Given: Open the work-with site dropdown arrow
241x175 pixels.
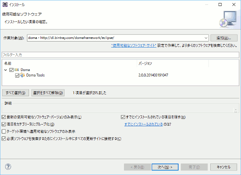Looking at the screenshot, I should [x=206, y=38].
